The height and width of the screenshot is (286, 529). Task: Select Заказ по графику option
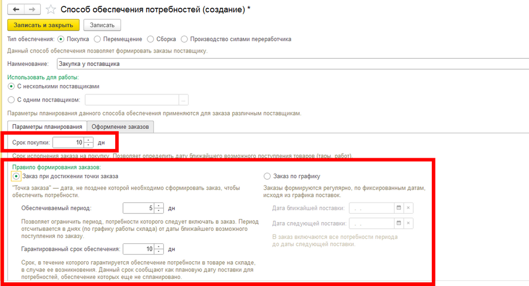pos(267,176)
